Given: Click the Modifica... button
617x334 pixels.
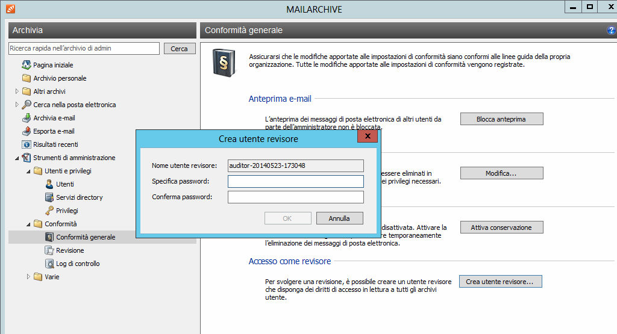Looking at the screenshot, I should [x=502, y=173].
